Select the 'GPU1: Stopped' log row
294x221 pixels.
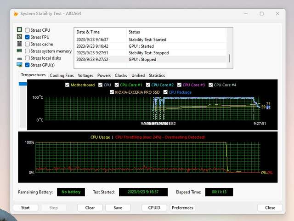(150, 59)
